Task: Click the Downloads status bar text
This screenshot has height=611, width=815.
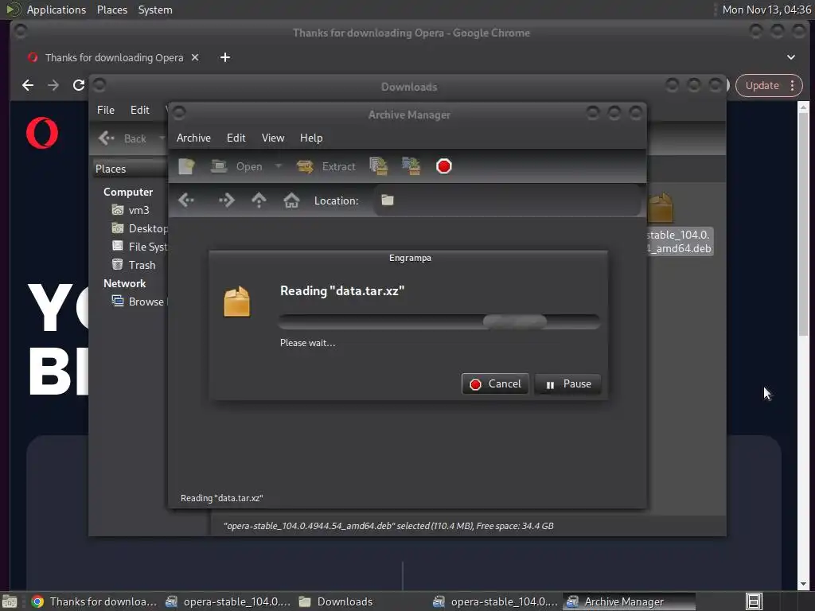Action: (x=388, y=526)
